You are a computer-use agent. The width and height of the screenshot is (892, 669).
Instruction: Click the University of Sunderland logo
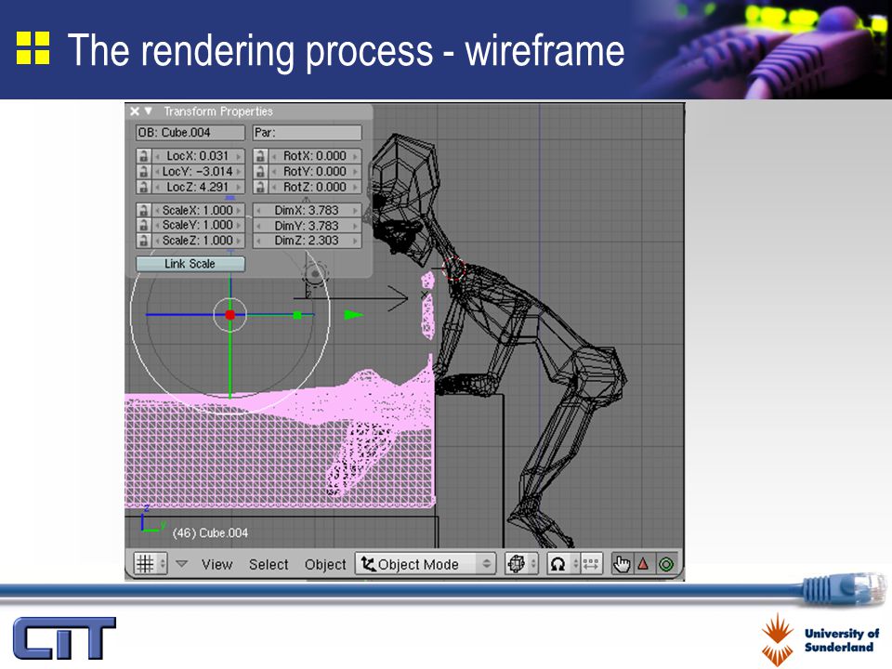[820, 639]
